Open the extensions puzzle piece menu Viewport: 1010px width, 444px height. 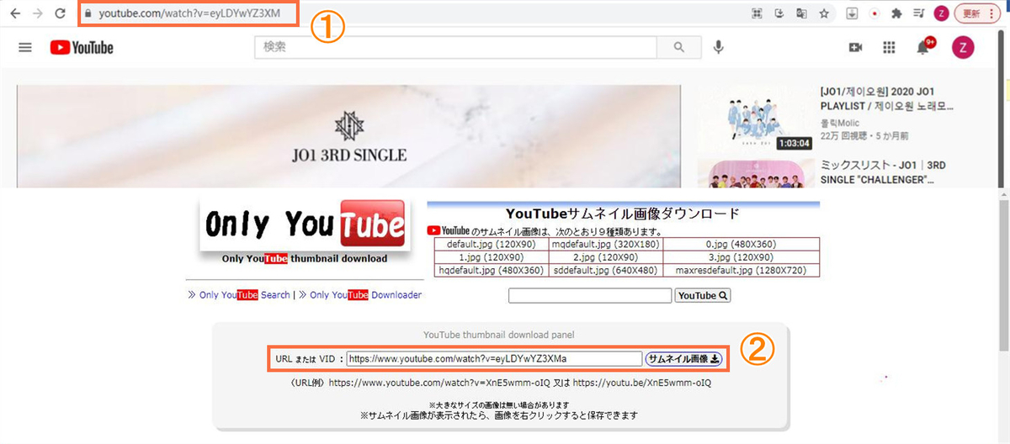pos(896,13)
